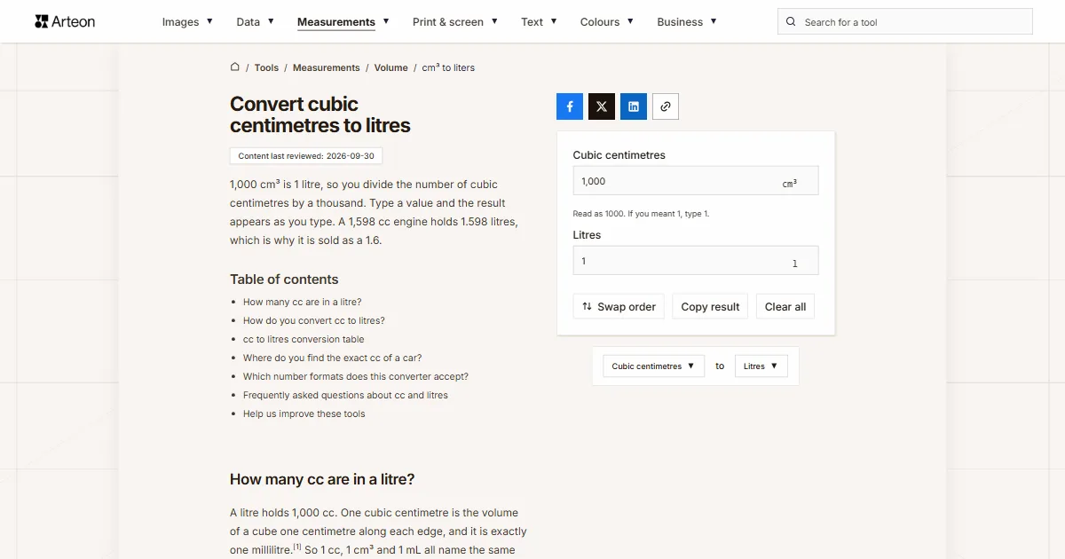Open the Measurements menu
The width and height of the screenshot is (1065, 559).
coord(343,22)
